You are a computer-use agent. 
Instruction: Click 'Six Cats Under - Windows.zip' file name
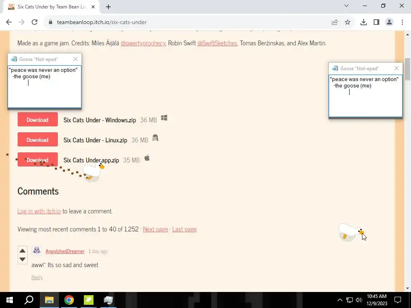coord(100,120)
